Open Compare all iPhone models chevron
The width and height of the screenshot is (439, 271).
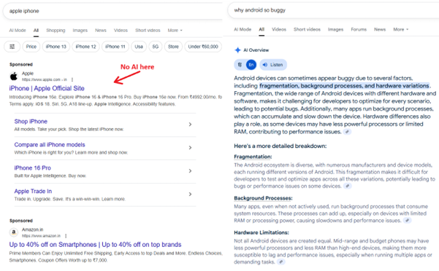pos(190,148)
